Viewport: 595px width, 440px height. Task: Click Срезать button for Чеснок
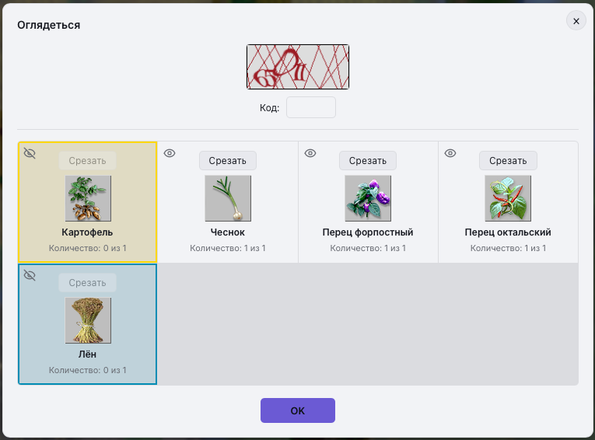click(x=228, y=161)
